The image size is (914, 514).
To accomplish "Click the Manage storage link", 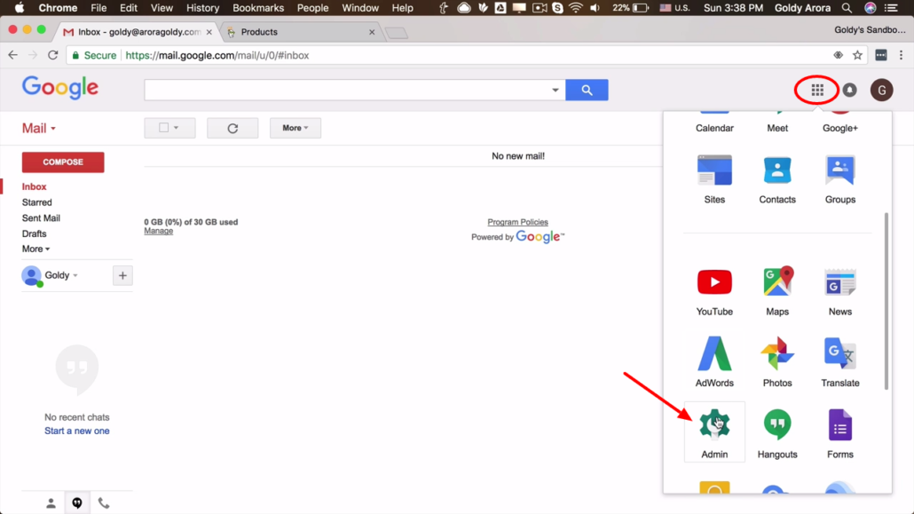I will click(x=159, y=231).
